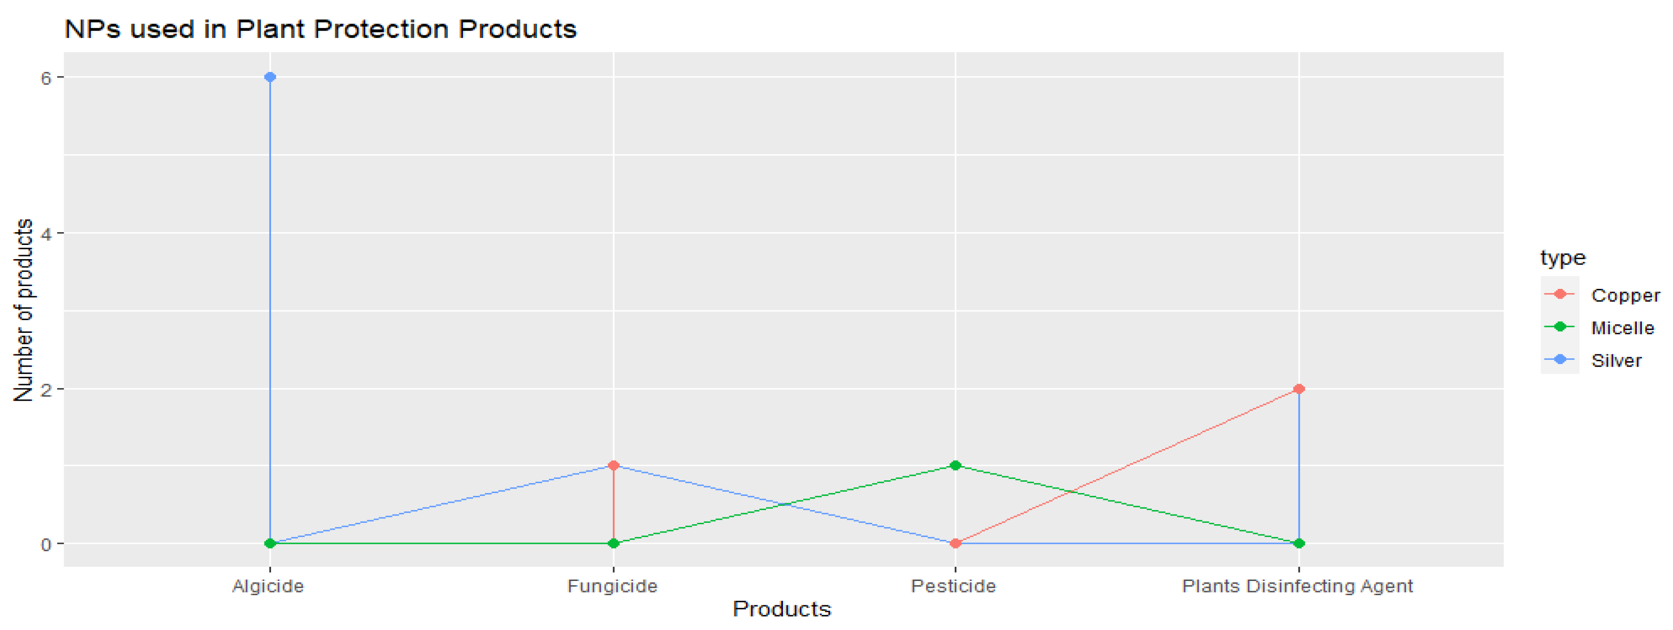The height and width of the screenshot is (630, 1673).
Task: Click the Silver legend key marker
Action: tap(1559, 359)
